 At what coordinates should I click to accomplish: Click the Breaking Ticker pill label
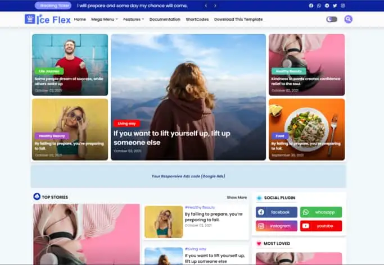coord(53,6)
